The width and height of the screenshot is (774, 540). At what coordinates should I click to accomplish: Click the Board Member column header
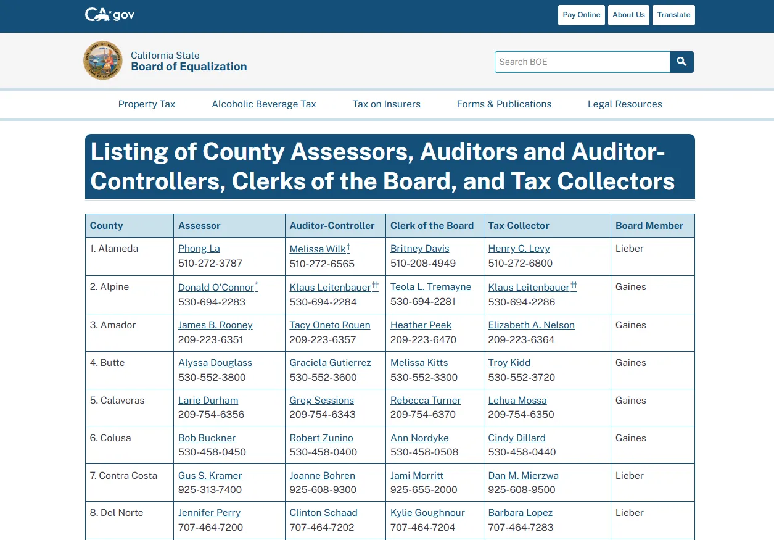(653, 226)
